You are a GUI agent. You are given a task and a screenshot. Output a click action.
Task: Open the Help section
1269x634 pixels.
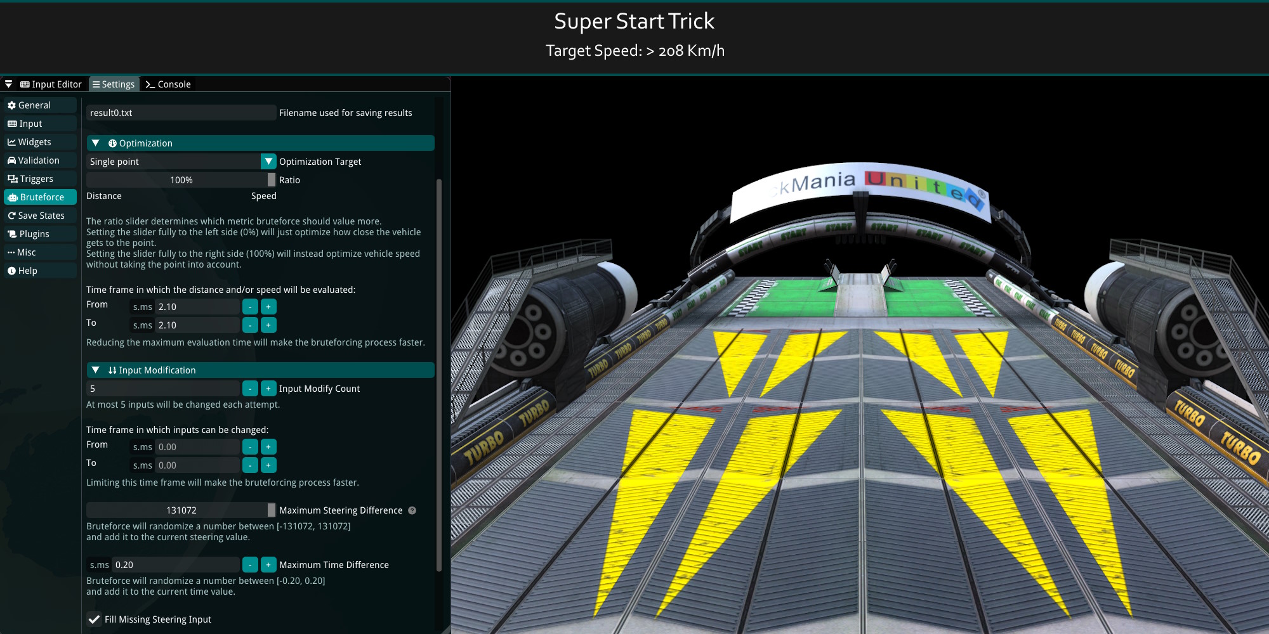pos(41,271)
